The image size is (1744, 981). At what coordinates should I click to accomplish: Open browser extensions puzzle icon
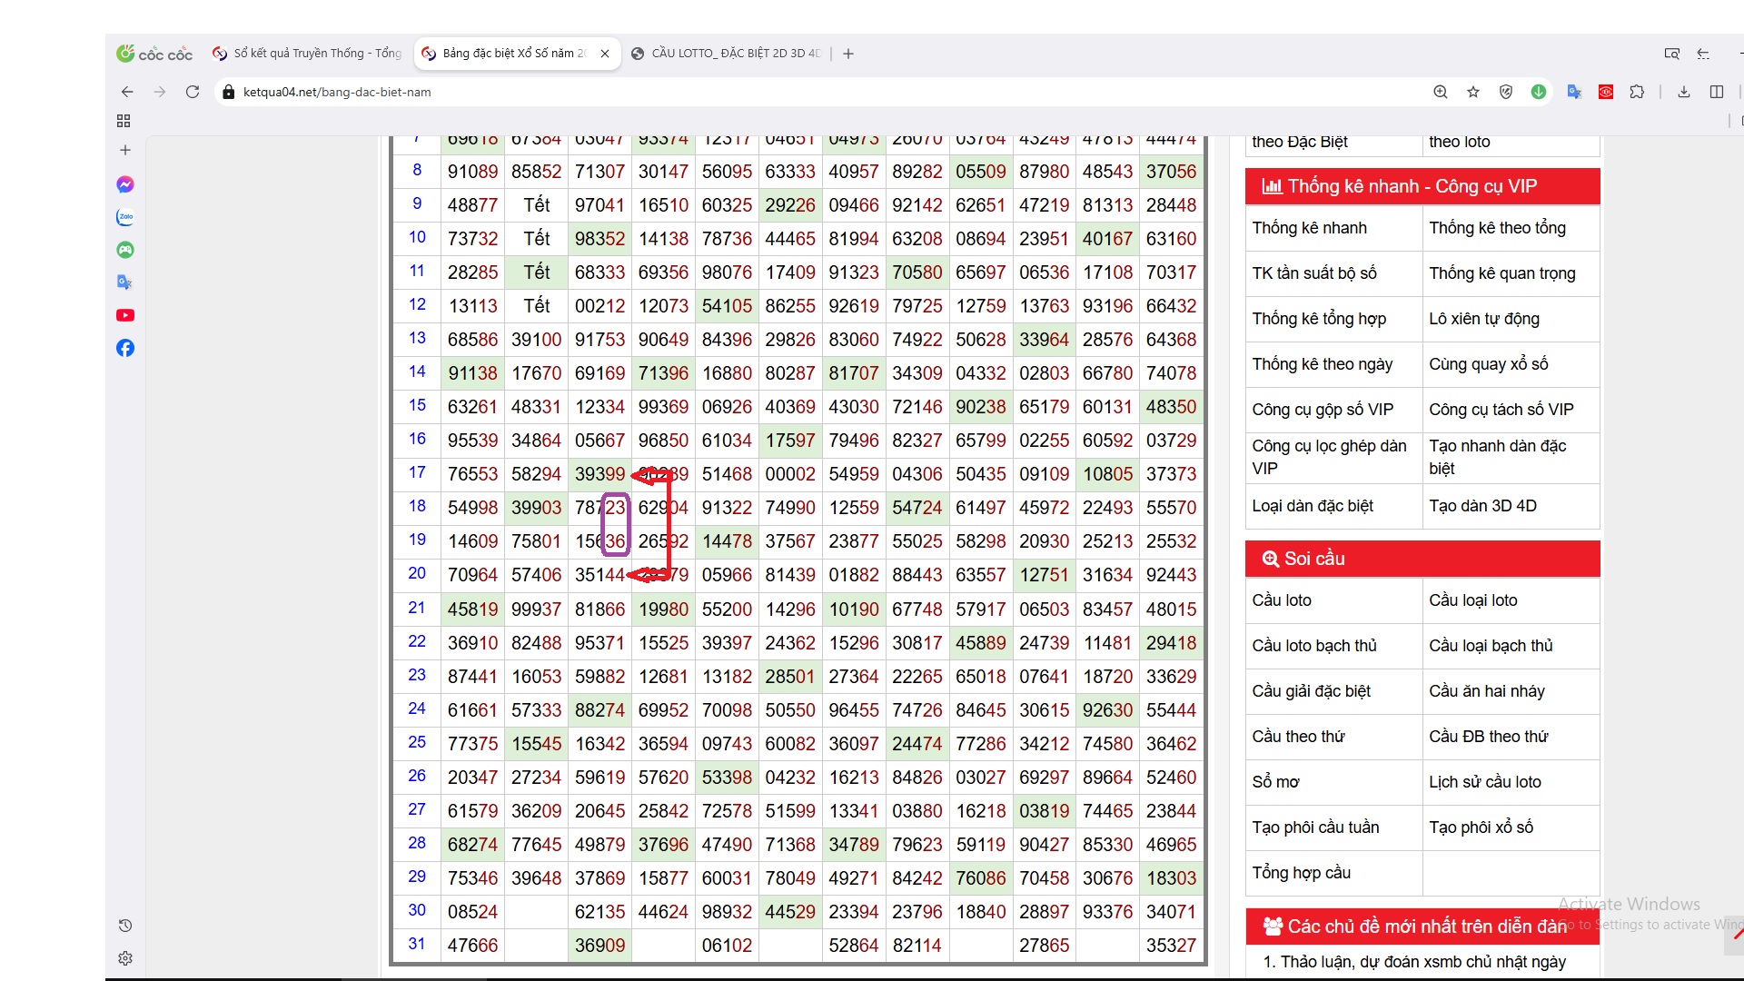(x=1637, y=92)
